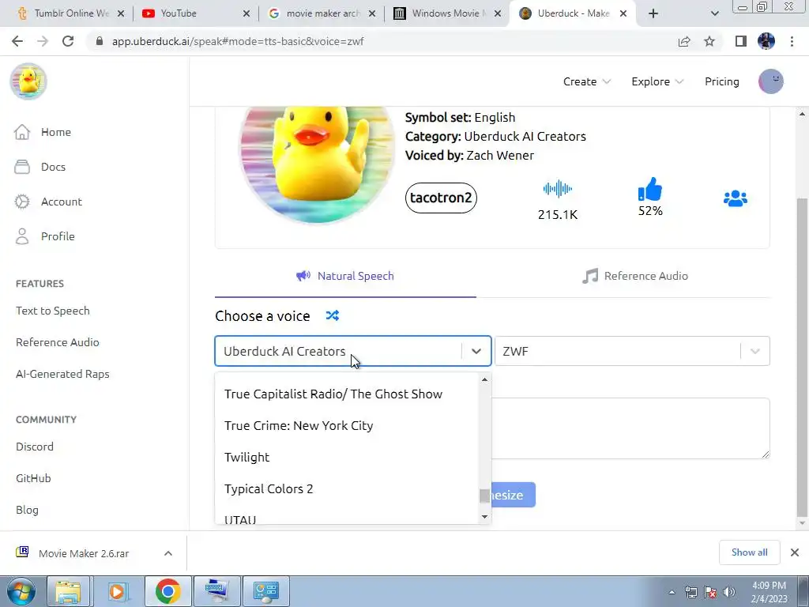
Task: Open Movie Maker 2.6.rar download
Action: tap(82, 553)
